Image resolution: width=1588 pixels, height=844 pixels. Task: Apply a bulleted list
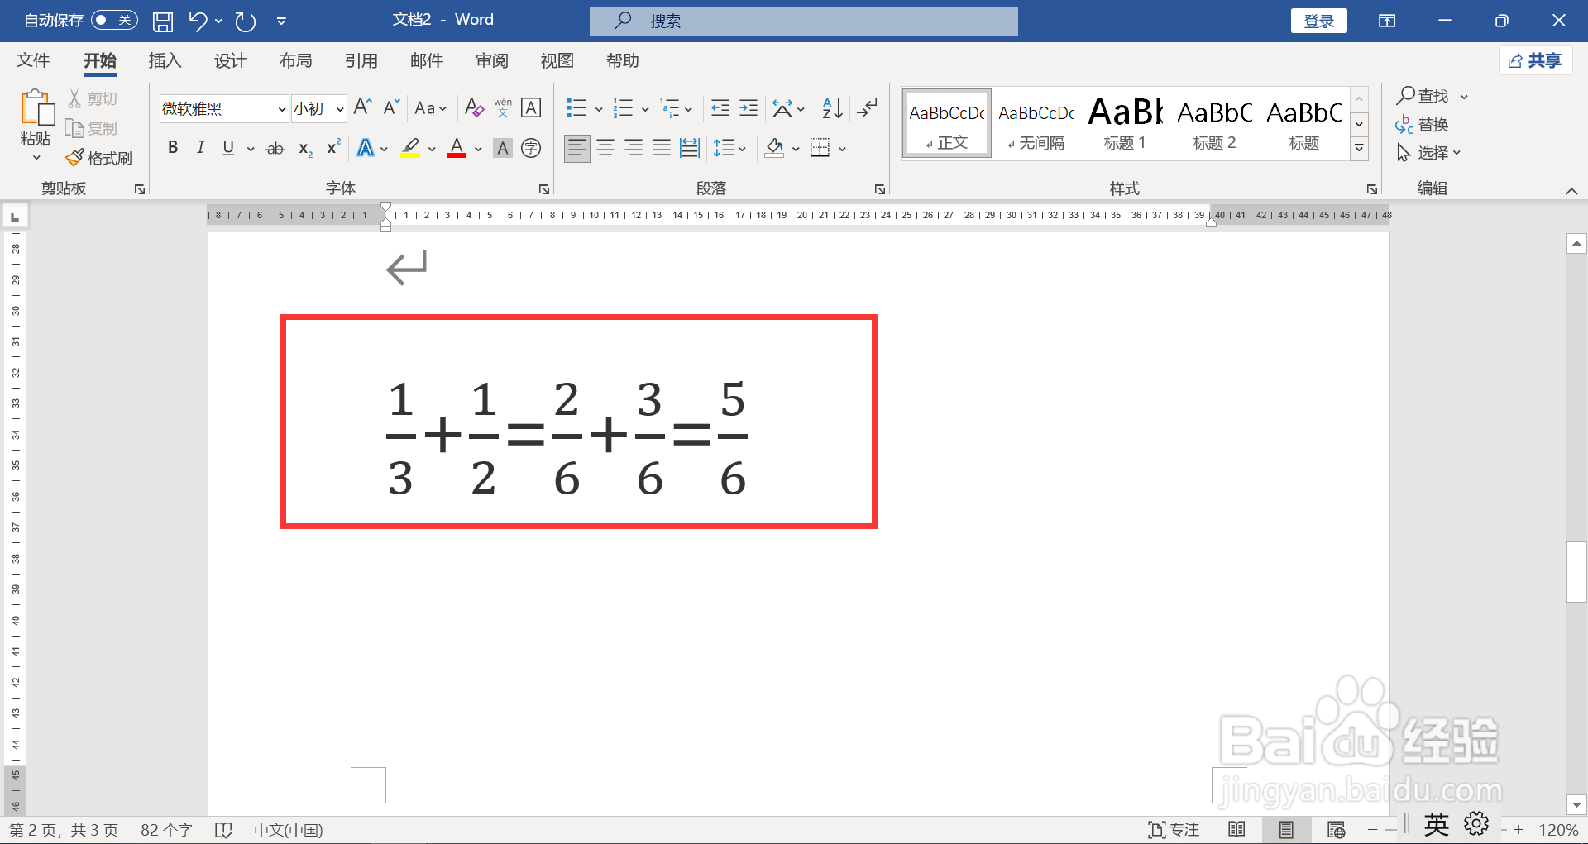pyautogui.click(x=576, y=108)
